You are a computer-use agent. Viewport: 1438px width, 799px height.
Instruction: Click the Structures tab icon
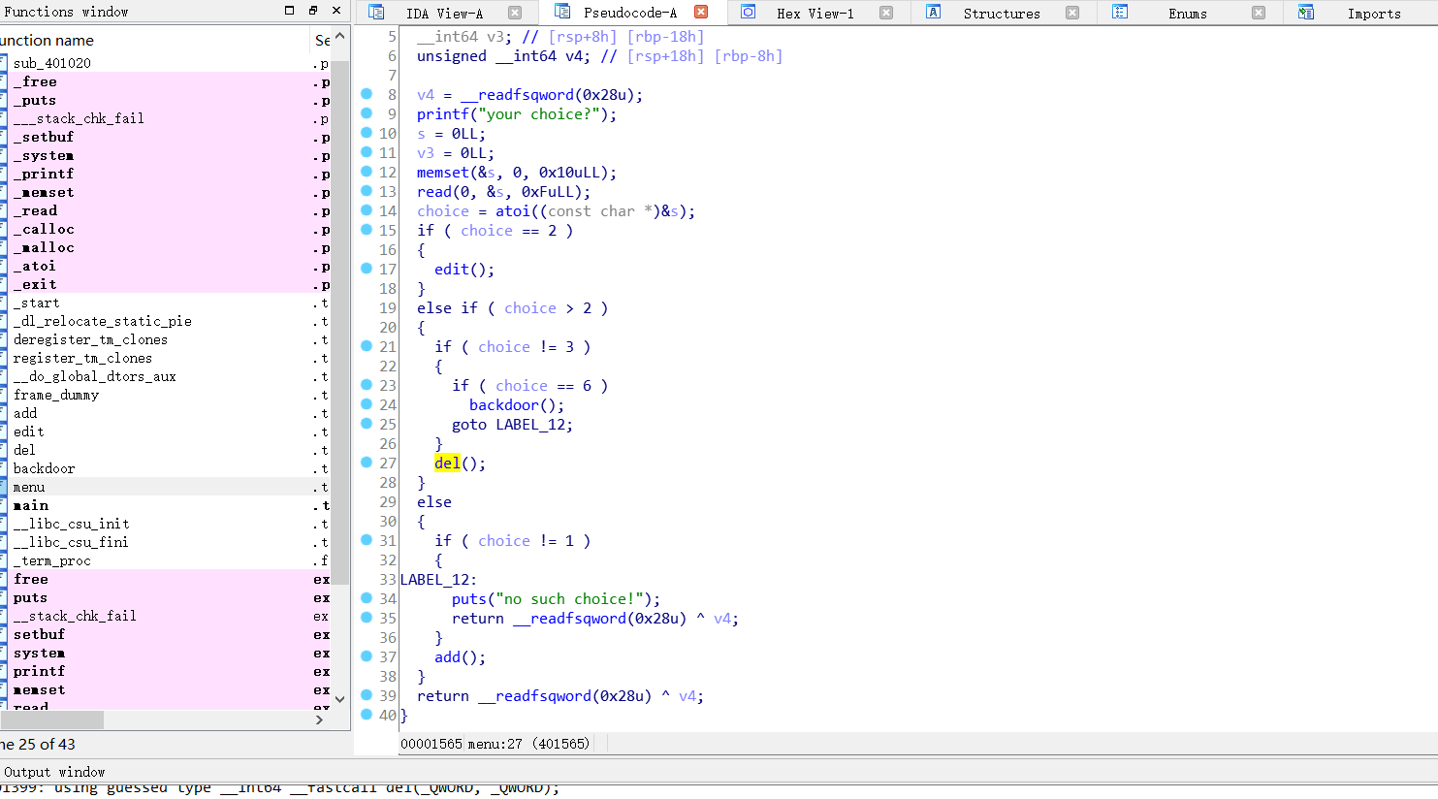(x=932, y=13)
